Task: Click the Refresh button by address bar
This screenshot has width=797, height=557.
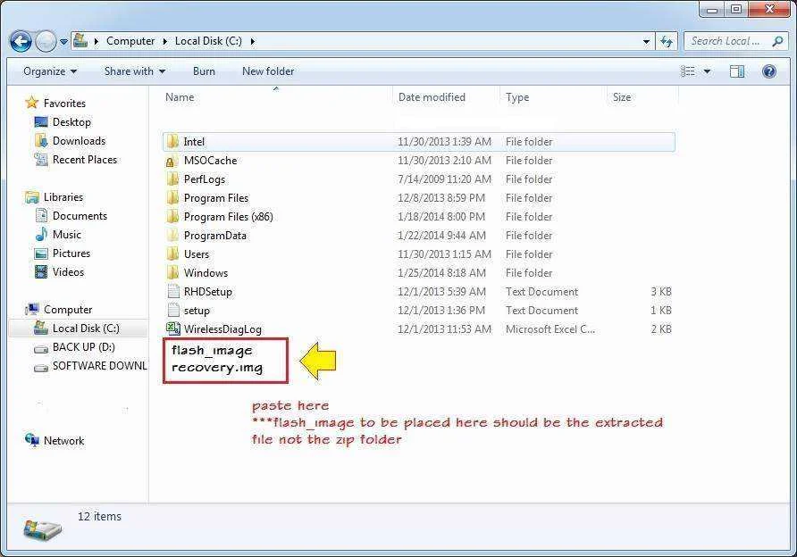Action: click(667, 41)
